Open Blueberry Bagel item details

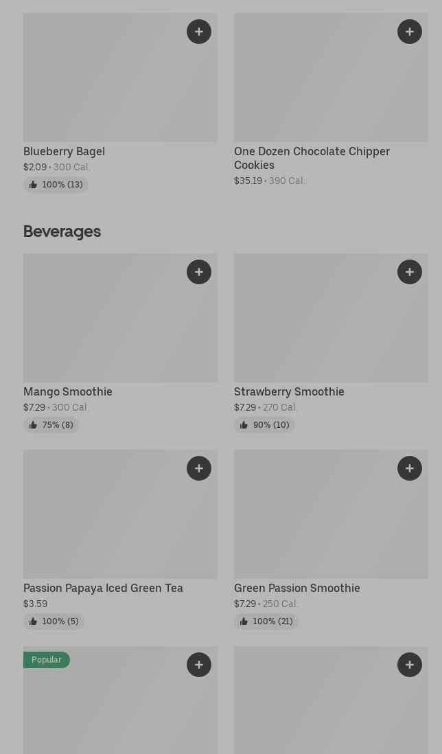pos(64,151)
